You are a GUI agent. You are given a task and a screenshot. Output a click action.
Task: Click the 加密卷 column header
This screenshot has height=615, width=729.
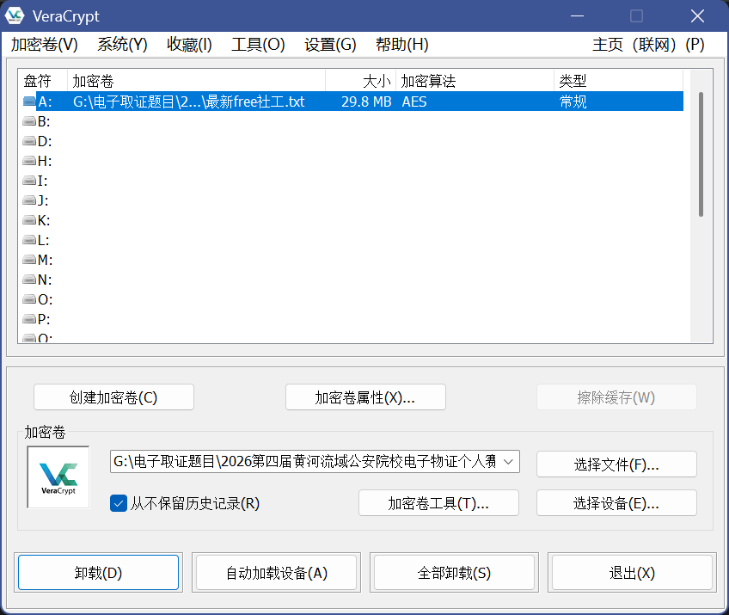196,81
